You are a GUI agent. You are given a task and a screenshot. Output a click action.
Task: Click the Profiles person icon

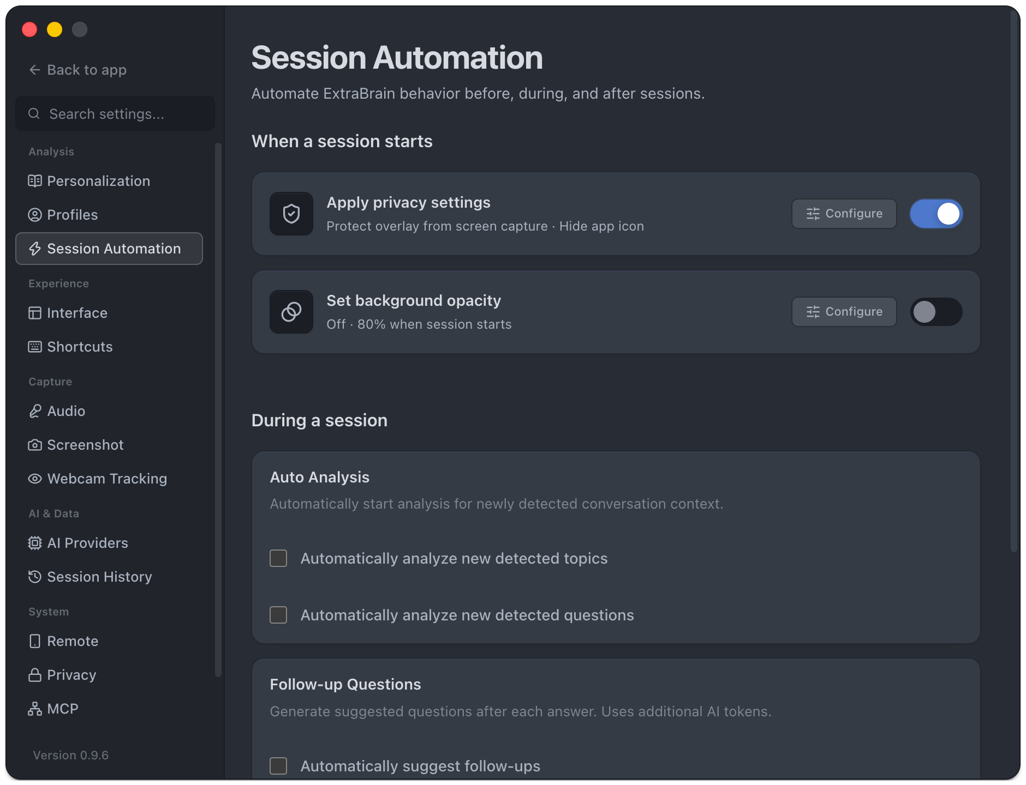35,215
